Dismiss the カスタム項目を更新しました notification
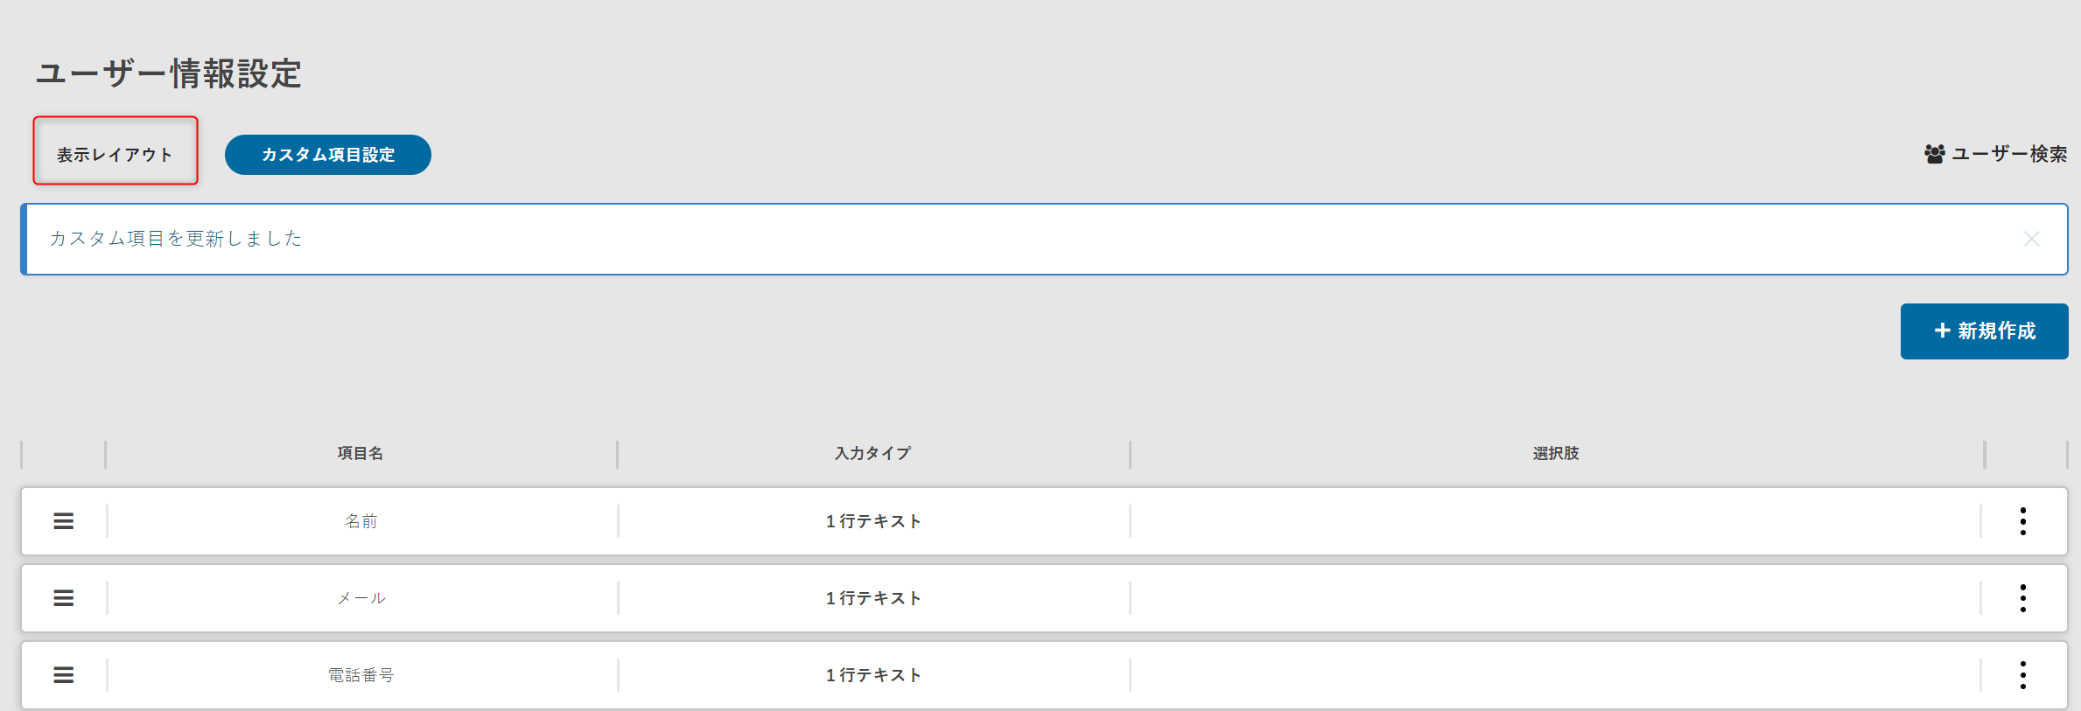Image resolution: width=2081 pixels, height=711 pixels. pos(2031,239)
